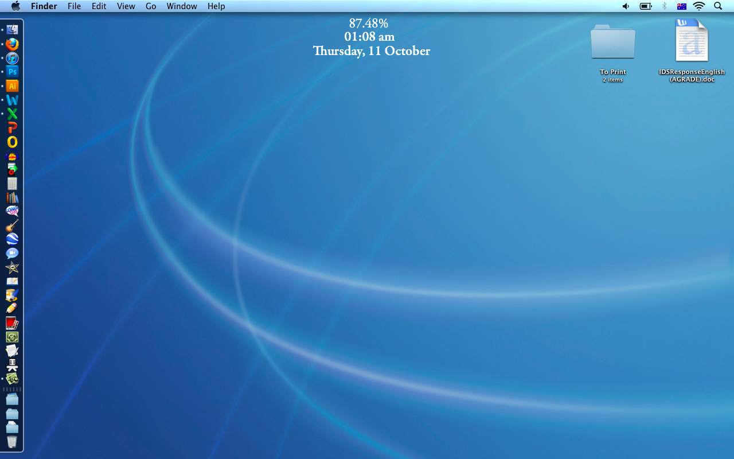
Task: Open the Apple menu
Action: (15, 6)
